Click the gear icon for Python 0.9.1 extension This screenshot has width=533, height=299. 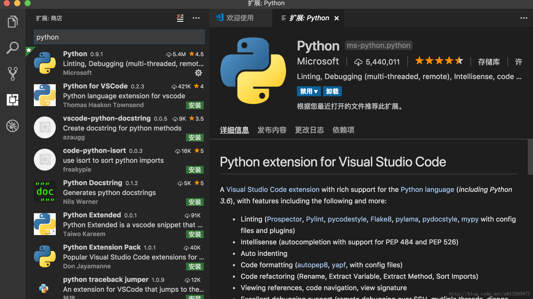point(199,73)
